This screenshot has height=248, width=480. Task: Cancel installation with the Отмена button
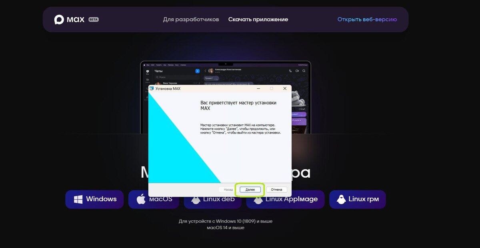point(276,189)
